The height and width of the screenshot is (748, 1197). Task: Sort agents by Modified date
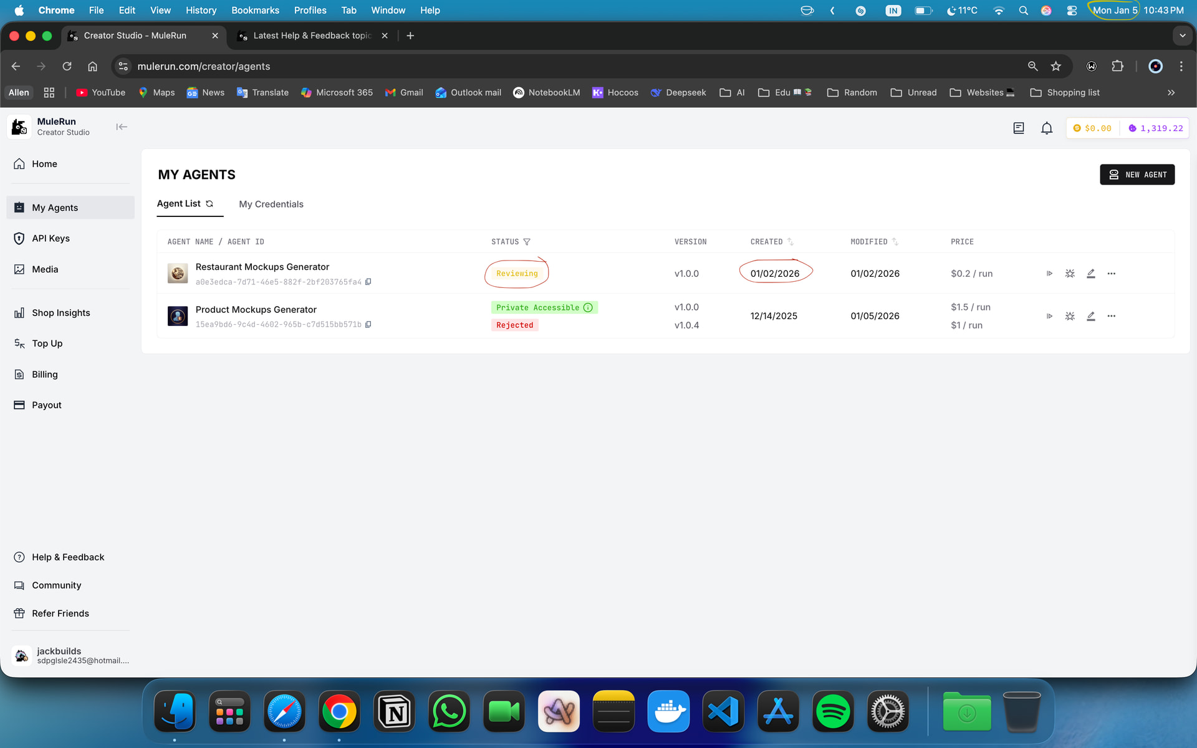895,242
